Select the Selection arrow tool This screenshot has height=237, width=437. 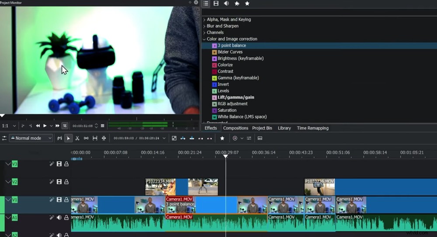pos(68,138)
